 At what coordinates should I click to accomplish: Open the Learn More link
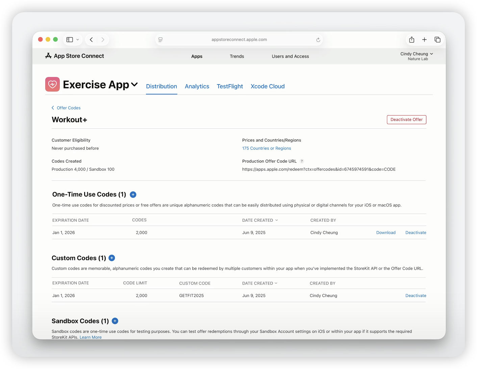click(x=91, y=337)
